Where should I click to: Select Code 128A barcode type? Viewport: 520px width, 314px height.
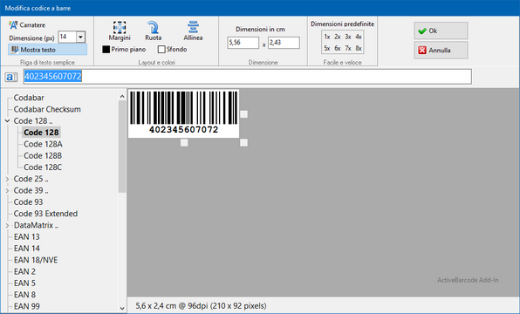coord(43,144)
